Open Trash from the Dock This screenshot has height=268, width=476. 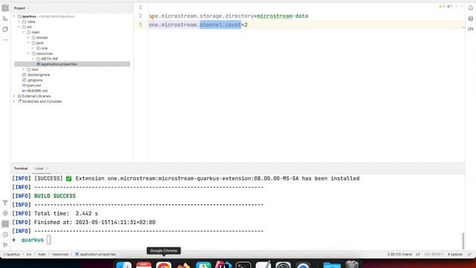tap(352, 265)
